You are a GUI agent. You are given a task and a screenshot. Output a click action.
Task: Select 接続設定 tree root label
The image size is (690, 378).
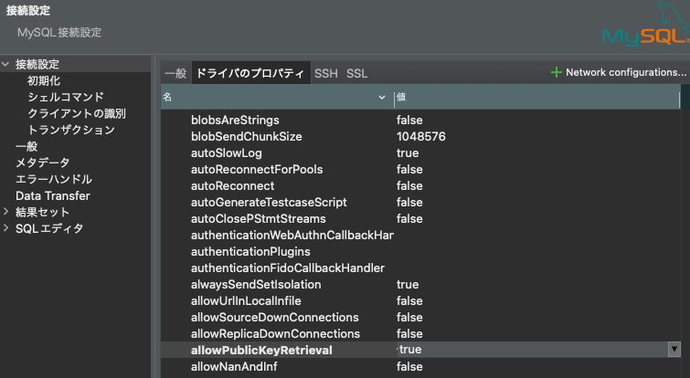pyautogui.click(x=37, y=64)
